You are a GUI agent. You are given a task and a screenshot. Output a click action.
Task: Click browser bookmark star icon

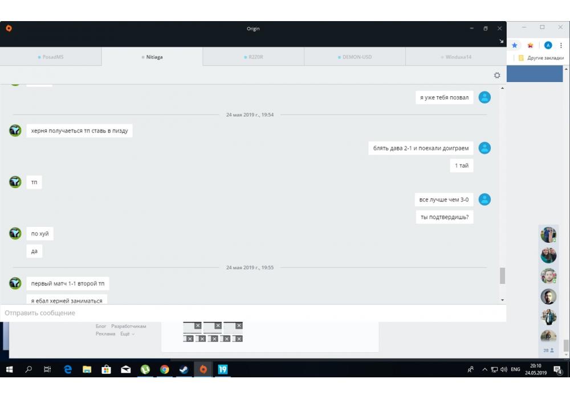pyautogui.click(x=514, y=46)
